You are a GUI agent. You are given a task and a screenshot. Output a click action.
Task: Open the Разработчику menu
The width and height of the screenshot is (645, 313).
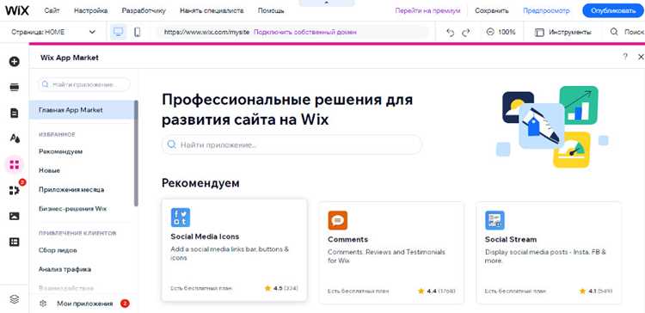tap(144, 10)
